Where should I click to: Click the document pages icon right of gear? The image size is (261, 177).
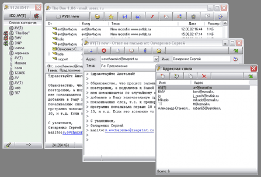point(207,16)
